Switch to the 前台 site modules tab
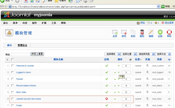This screenshot has height=108, width=175. click(9, 45)
